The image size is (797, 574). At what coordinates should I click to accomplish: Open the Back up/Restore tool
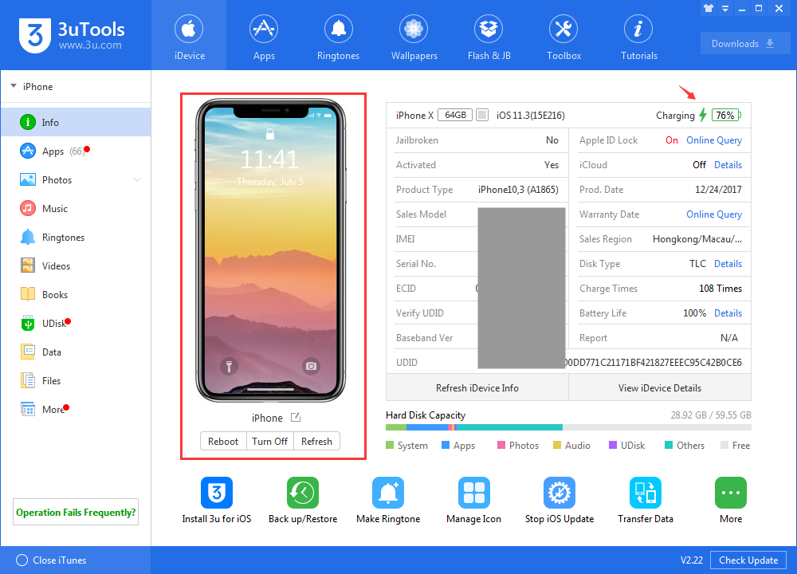(x=302, y=493)
